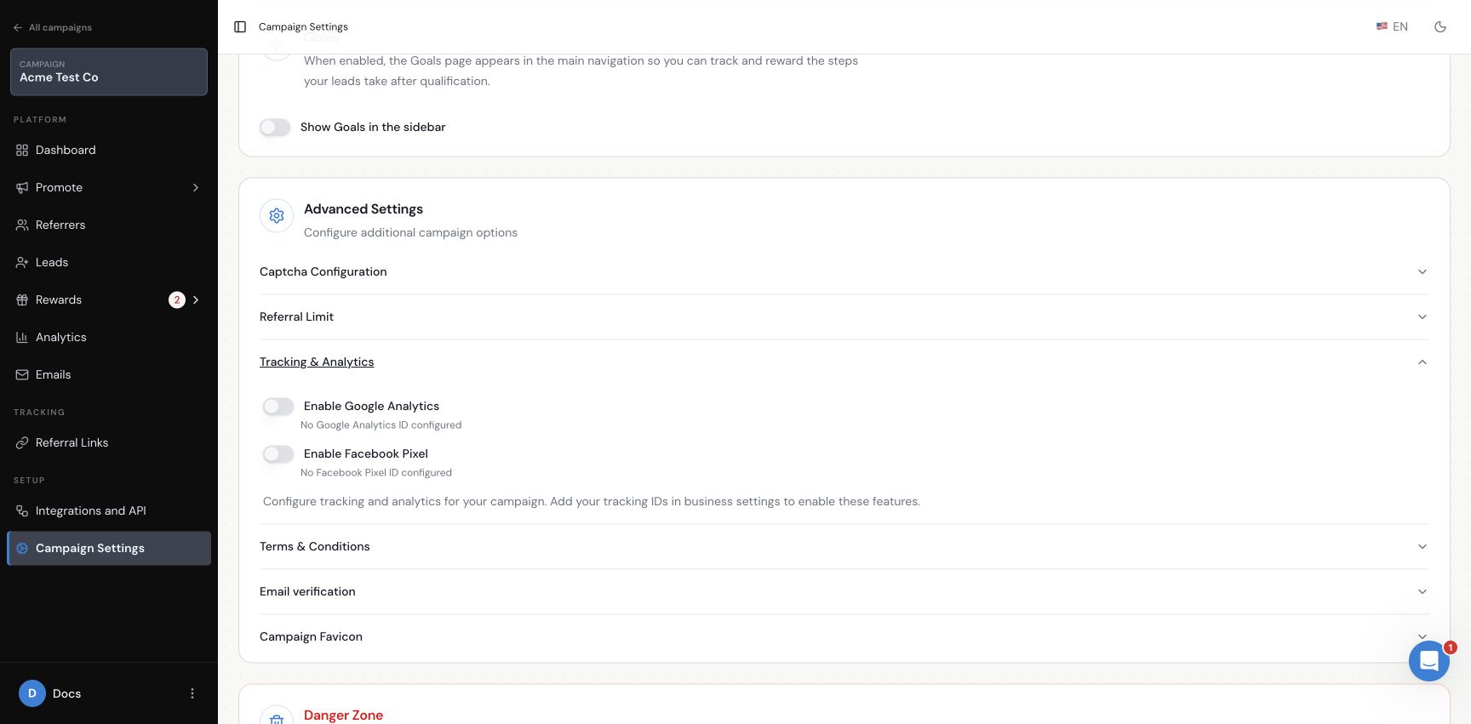
Task: Toggle the sidebar panel icon
Action: pyautogui.click(x=240, y=27)
